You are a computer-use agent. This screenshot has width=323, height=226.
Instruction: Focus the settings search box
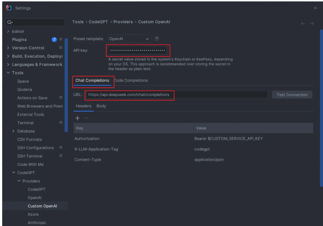[35, 22]
